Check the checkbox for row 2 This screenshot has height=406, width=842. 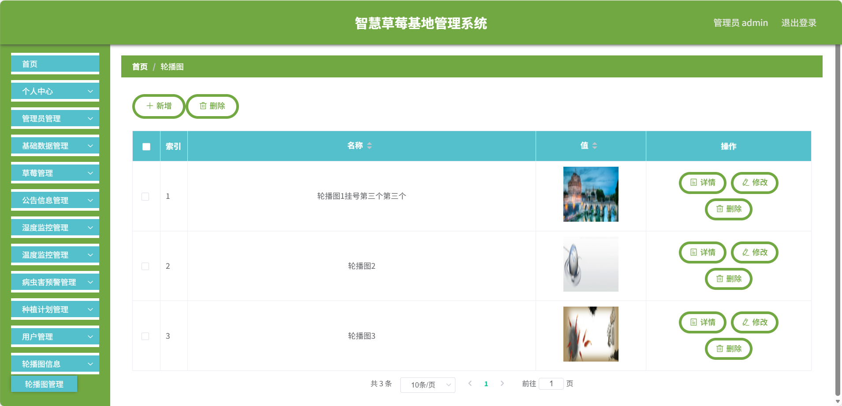pyautogui.click(x=145, y=267)
